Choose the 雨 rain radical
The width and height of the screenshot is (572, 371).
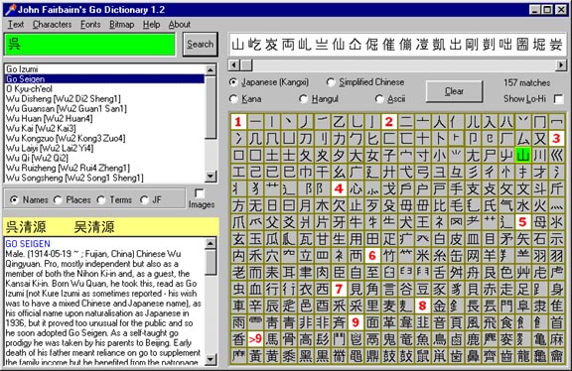click(x=238, y=322)
